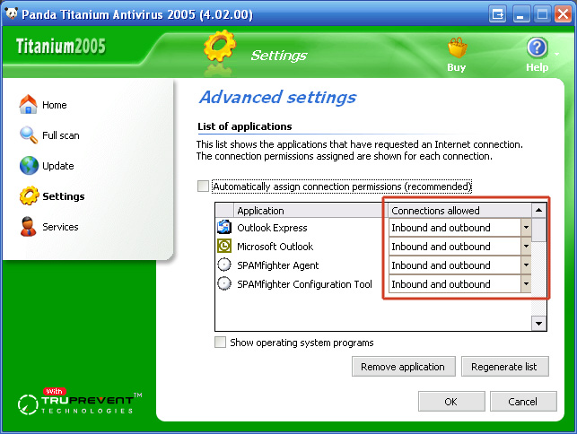Click the Cancel button
This screenshot has height=434, width=577.
523,401
